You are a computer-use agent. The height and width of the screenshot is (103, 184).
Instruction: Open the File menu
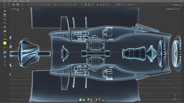click(x=4, y=1)
